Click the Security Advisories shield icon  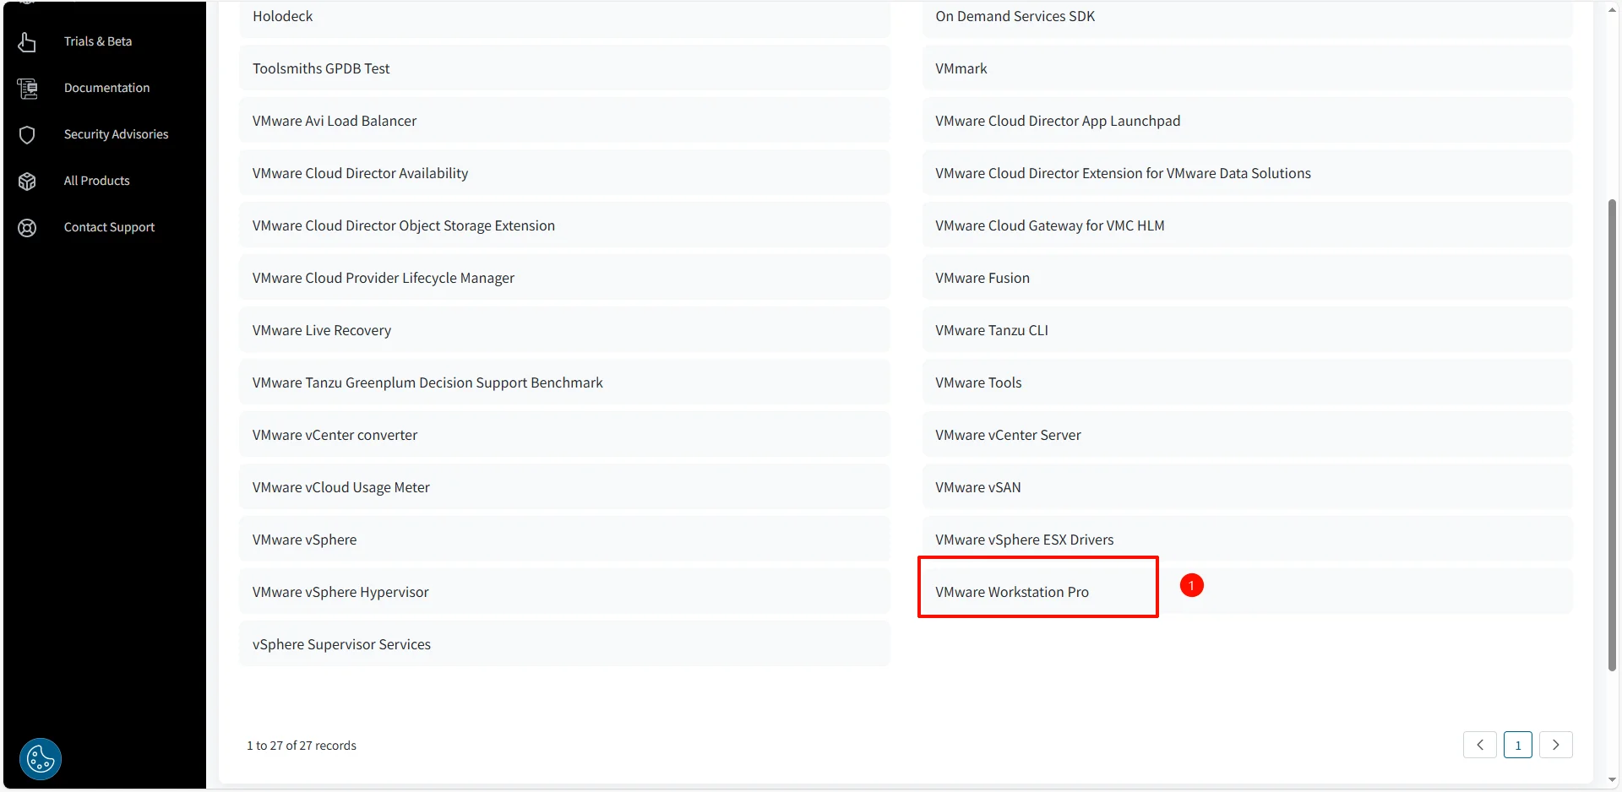click(27, 134)
